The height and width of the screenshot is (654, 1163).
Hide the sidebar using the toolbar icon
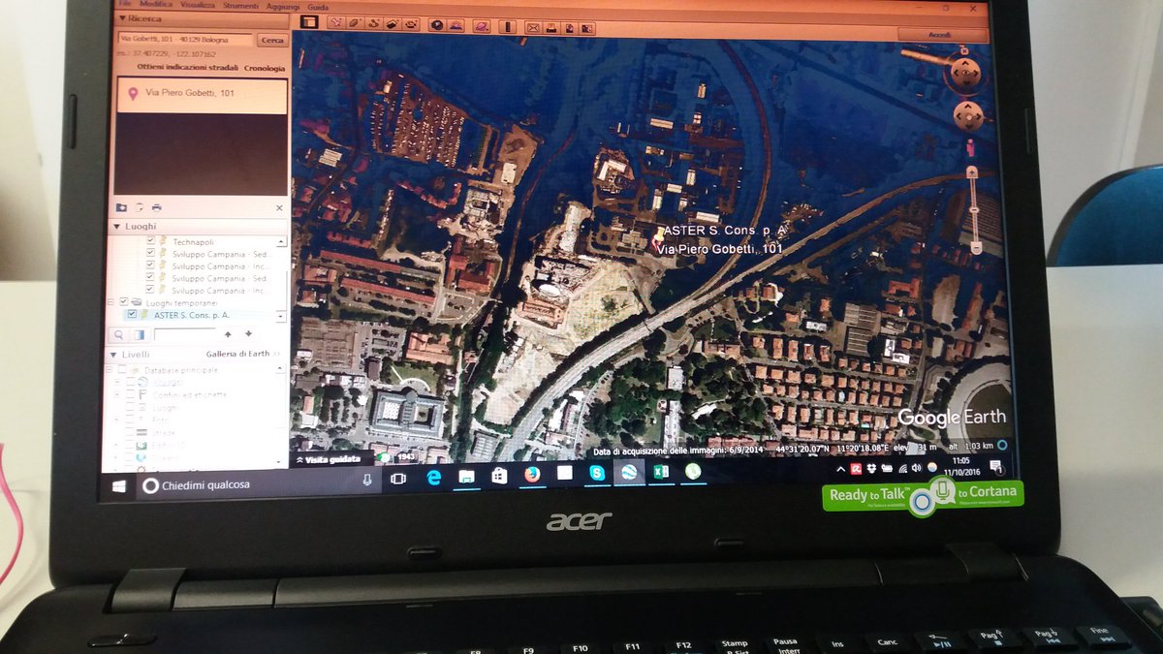[x=309, y=22]
